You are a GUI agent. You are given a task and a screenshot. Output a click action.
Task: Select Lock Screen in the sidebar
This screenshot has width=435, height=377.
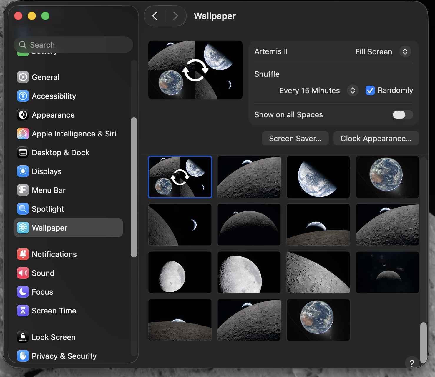(x=23, y=337)
